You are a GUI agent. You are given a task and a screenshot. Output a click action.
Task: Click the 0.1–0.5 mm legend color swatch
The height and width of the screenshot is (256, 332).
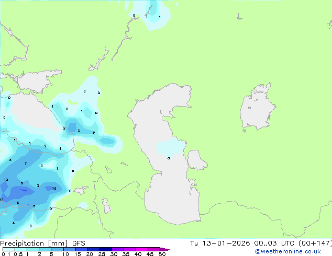(x=9, y=249)
